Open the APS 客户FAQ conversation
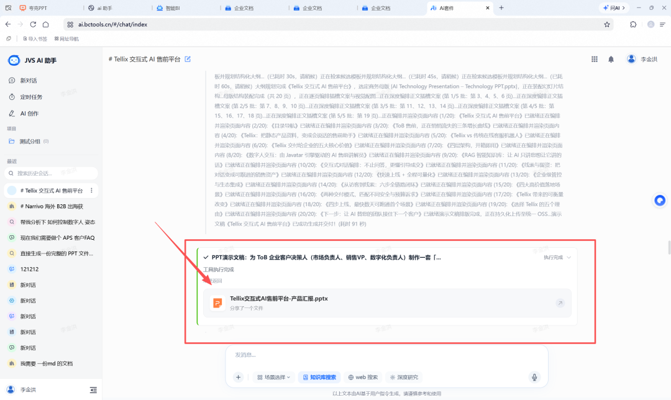The width and height of the screenshot is (671, 400). 52,238
